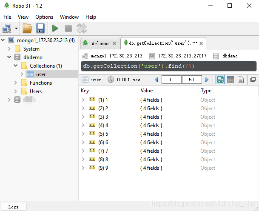Expand the Users folder
This screenshot has height=211, width=259.
click(x=16, y=91)
